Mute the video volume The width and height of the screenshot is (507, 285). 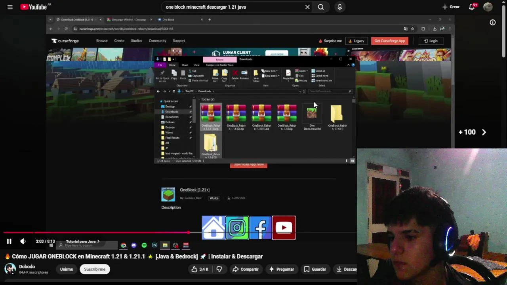click(x=23, y=241)
